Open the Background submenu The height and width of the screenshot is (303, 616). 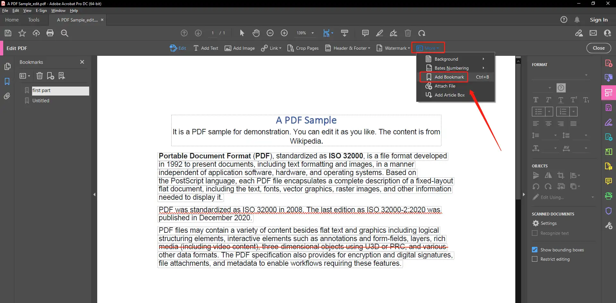click(x=456, y=59)
